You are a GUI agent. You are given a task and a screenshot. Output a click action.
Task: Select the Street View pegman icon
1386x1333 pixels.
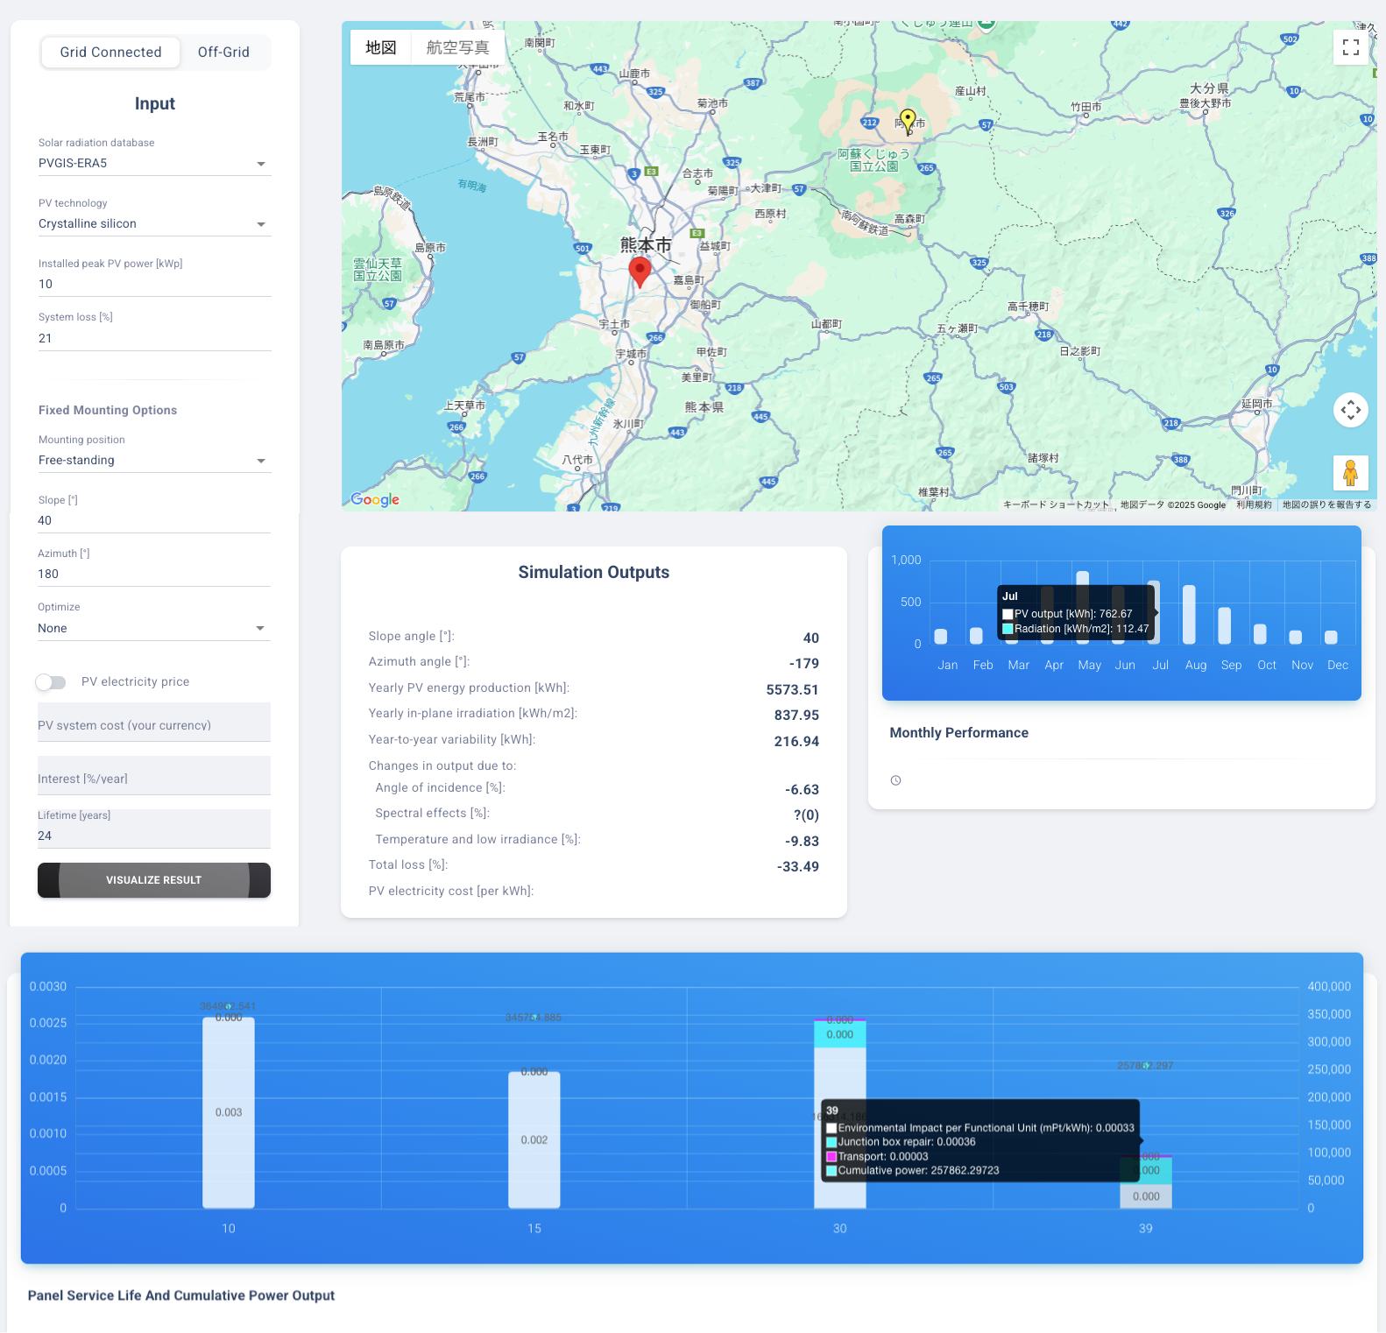[1350, 473]
